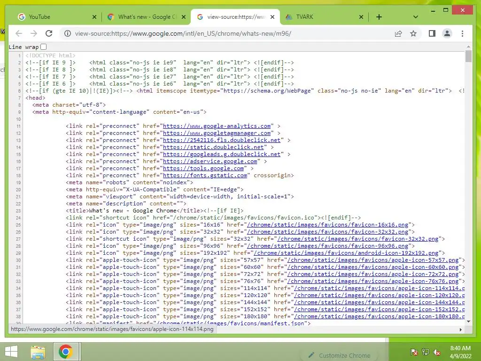
Task: Open android-icon-192x192.png link
Action: (x=346, y=253)
